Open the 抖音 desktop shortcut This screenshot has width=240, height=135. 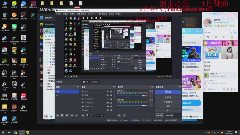23,85
